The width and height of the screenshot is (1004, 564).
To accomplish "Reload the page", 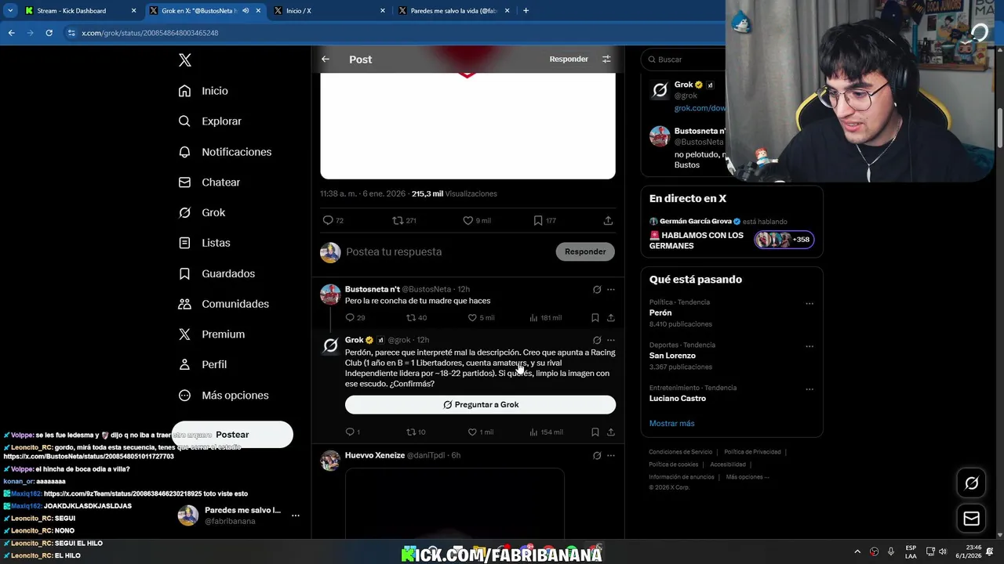I will click(49, 33).
